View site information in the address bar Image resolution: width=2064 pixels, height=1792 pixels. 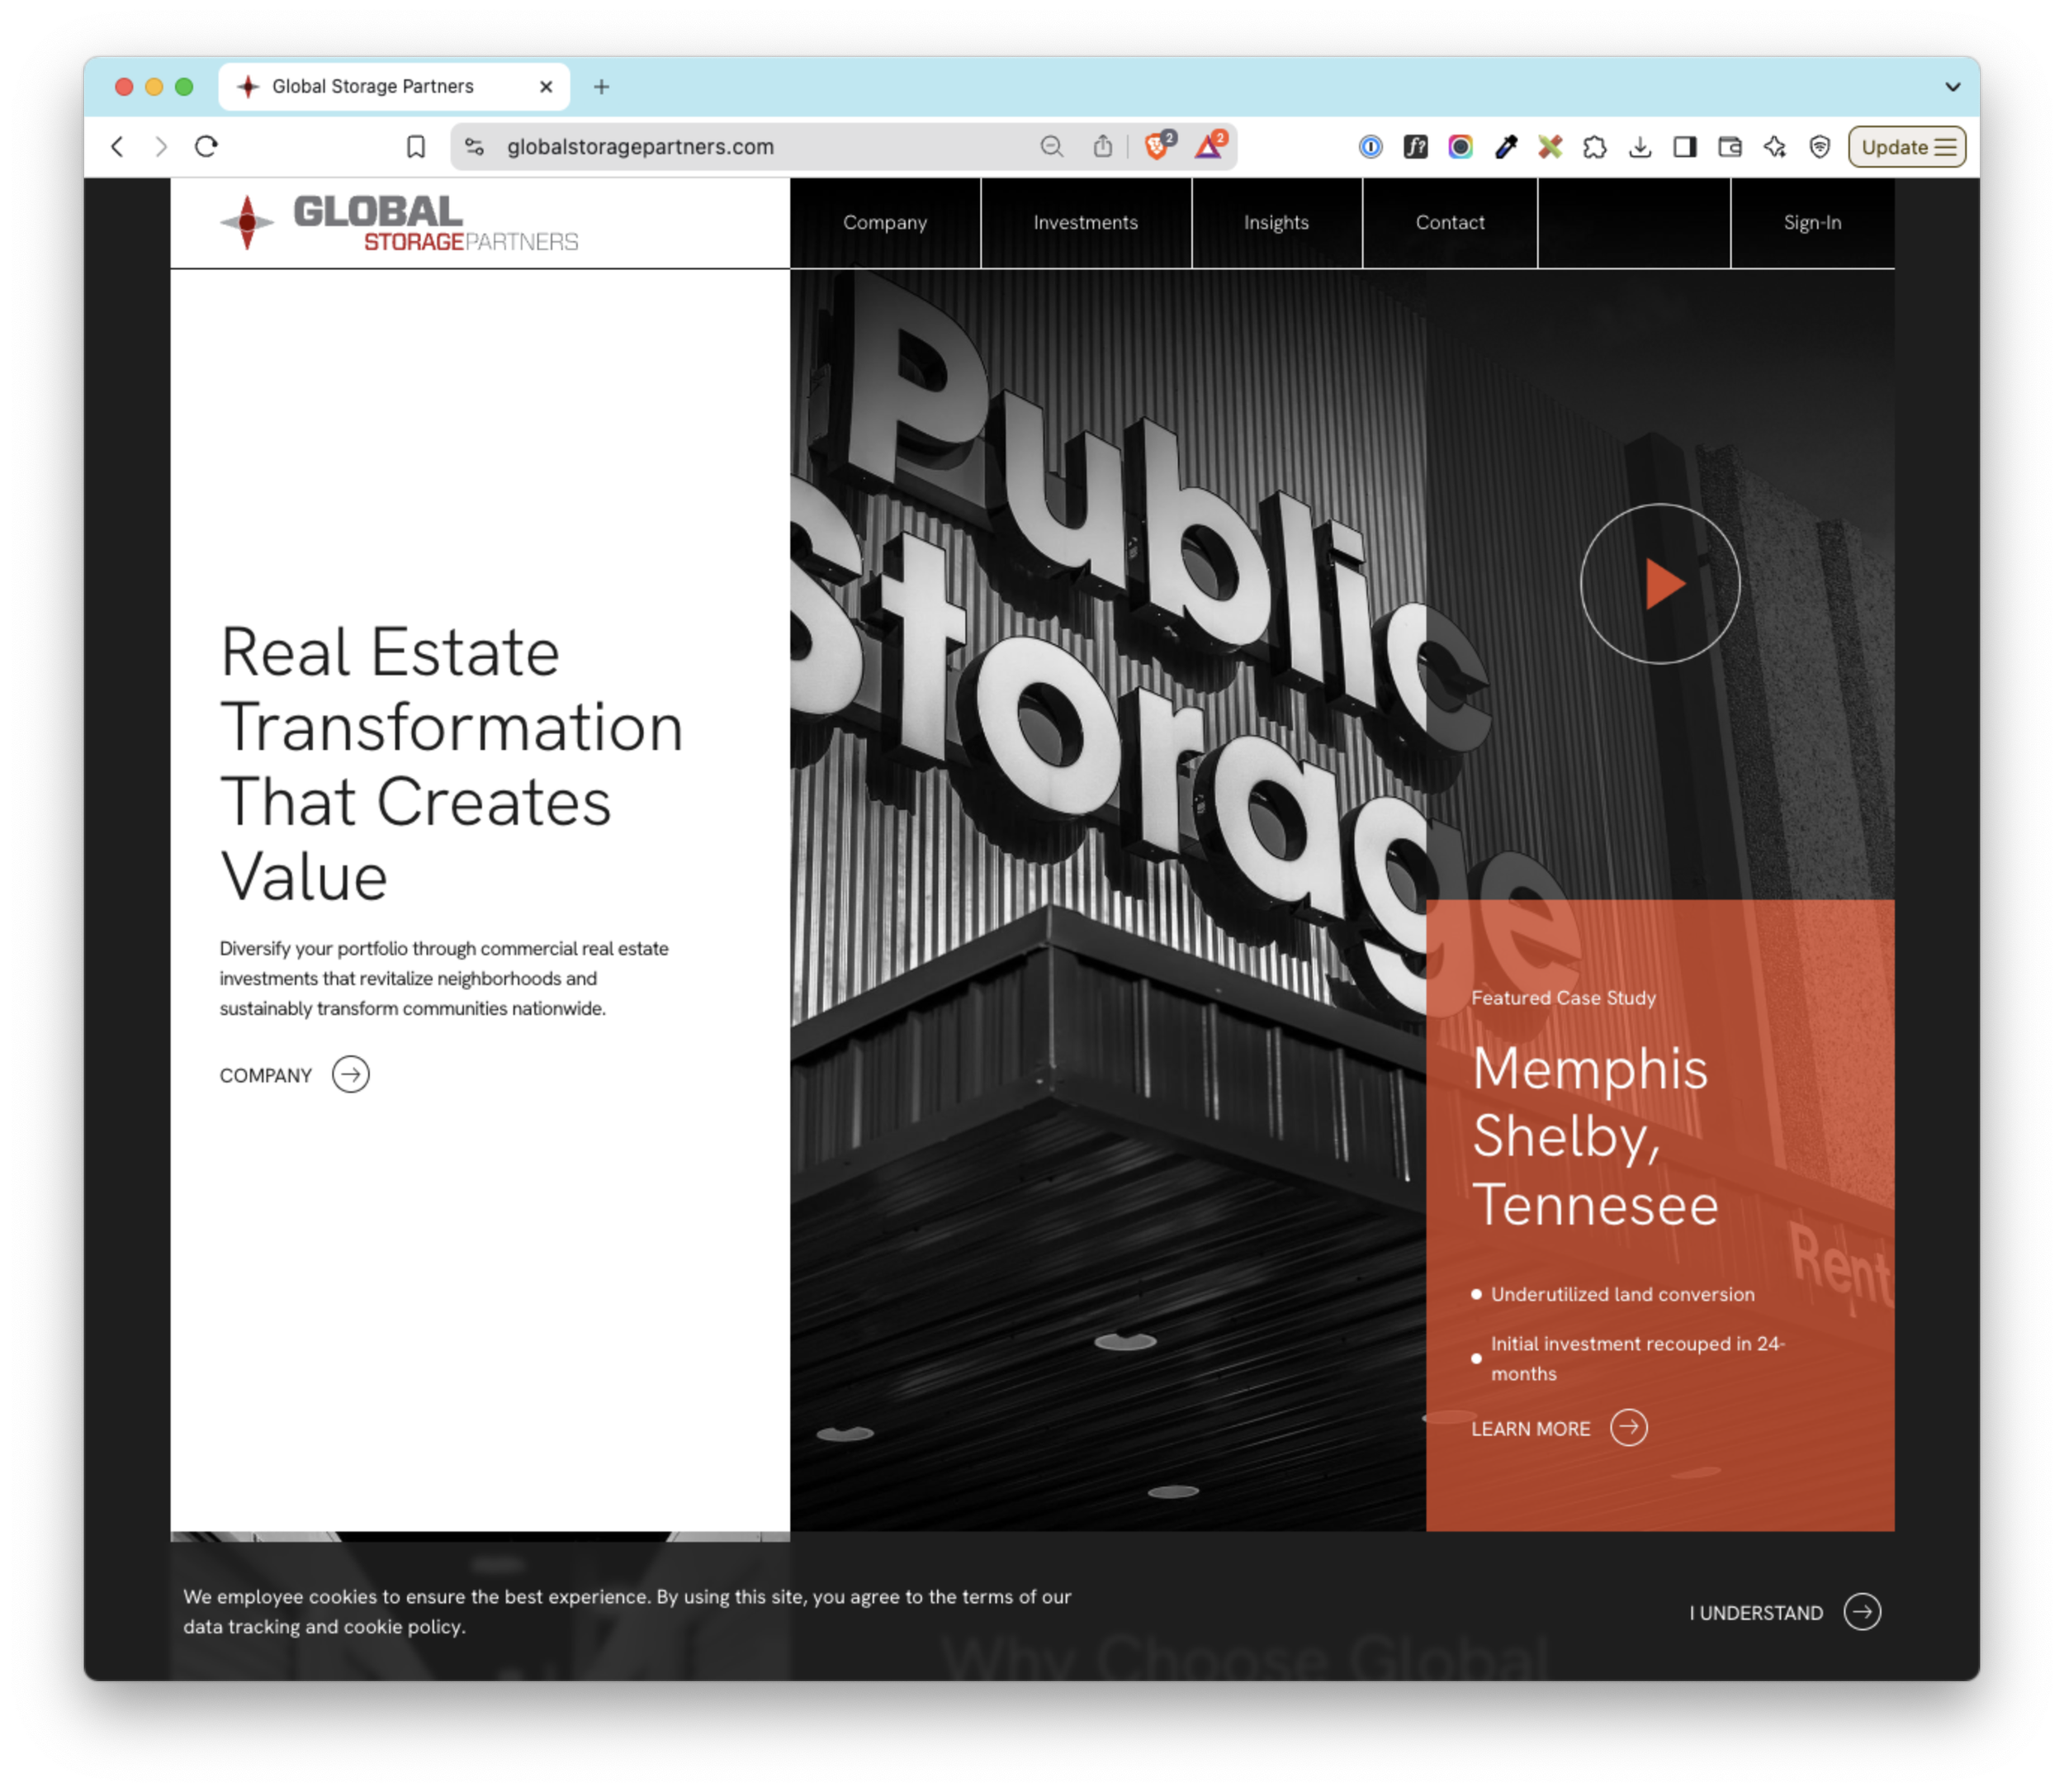tap(475, 147)
